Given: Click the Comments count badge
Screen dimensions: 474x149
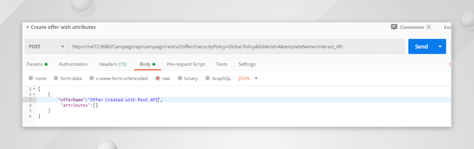Looking at the screenshot, I should pyautogui.click(x=428, y=27).
